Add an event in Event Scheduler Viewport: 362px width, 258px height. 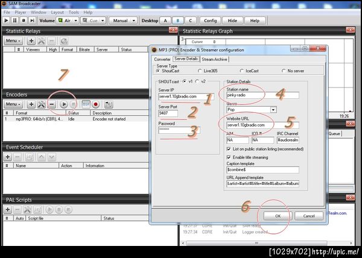[7, 157]
